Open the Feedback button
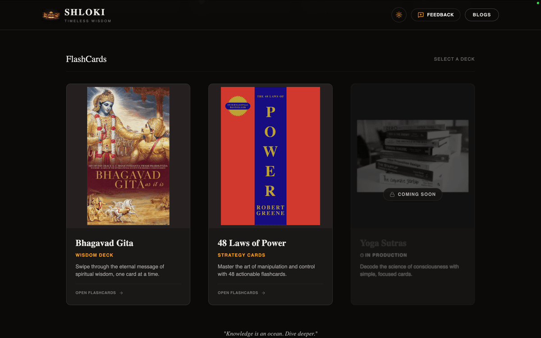This screenshot has height=338, width=541. [436, 15]
